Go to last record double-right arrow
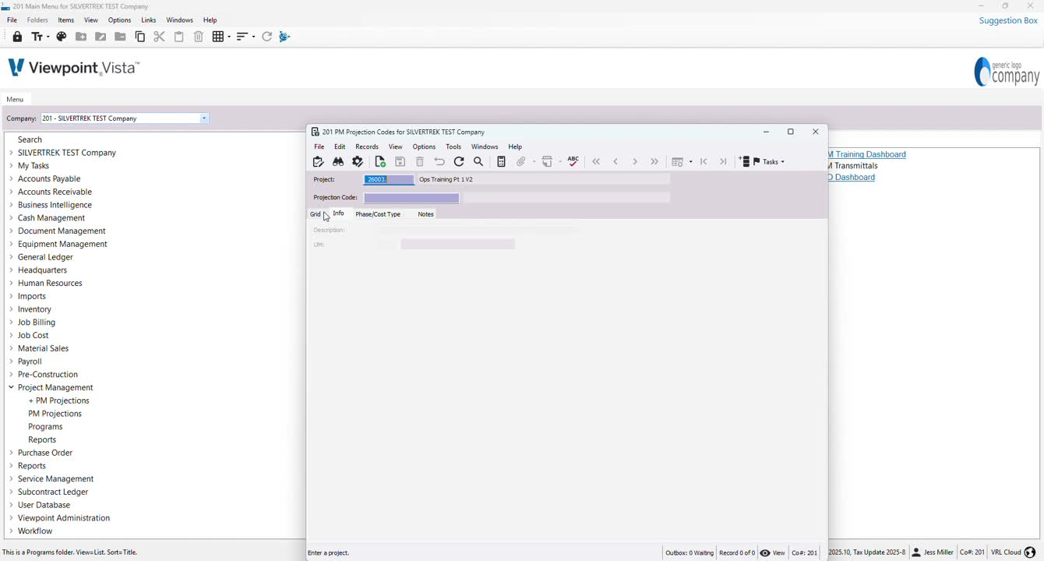Viewport: 1044px width, 561px height. click(x=654, y=162)
